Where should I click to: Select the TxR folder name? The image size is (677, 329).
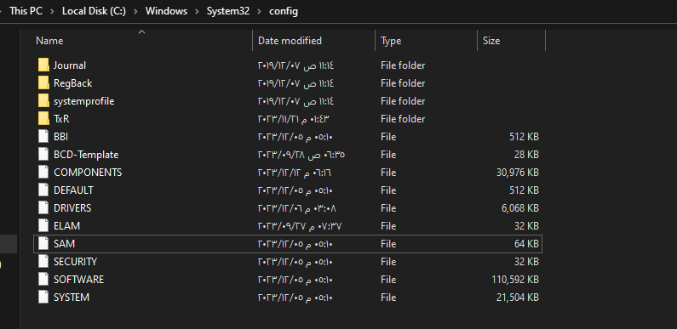click(61, 119)
